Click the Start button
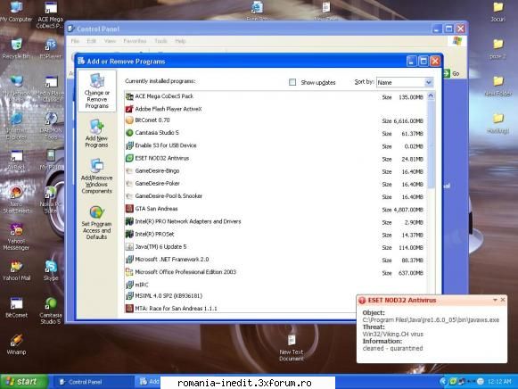The width and height of the screenshot is (518, 389). [x=24, y=381]
